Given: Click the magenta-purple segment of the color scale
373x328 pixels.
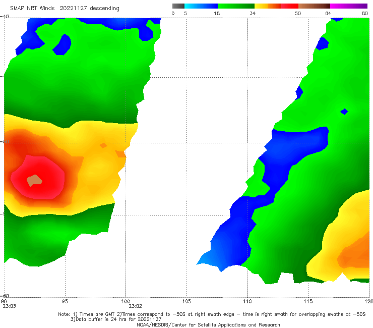Looking at the screenshot, I should click(349, 6).
